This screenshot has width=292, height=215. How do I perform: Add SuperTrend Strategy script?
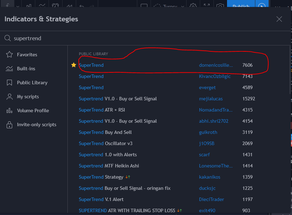pyautogui.click(x=101, y=177)
